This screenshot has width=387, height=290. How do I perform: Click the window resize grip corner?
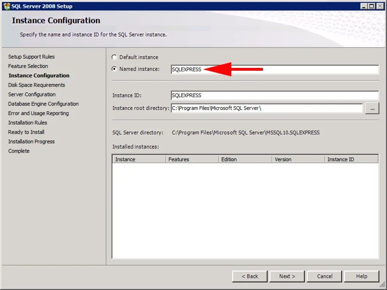coord(382,286)
